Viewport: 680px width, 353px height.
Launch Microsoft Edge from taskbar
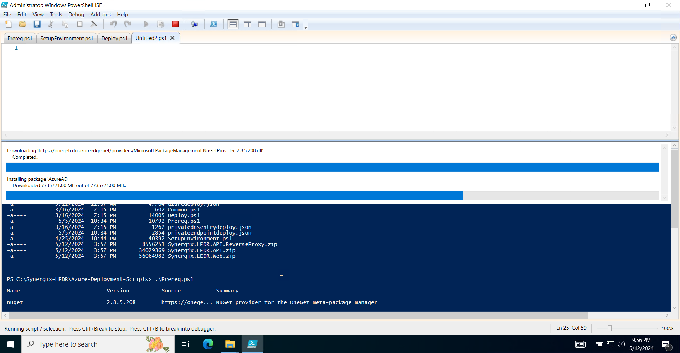(x=208, y=344)
